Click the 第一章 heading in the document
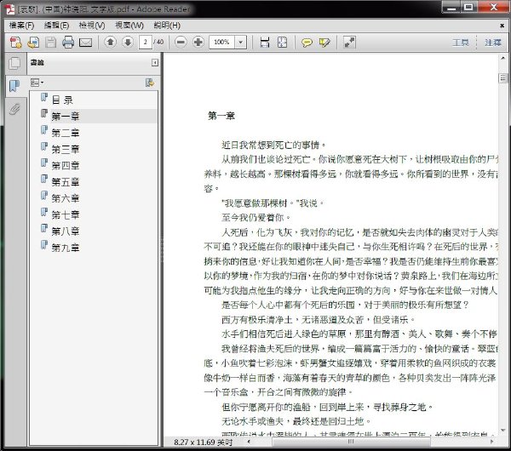The image size is (511, 451). click(x=221, y=116)
